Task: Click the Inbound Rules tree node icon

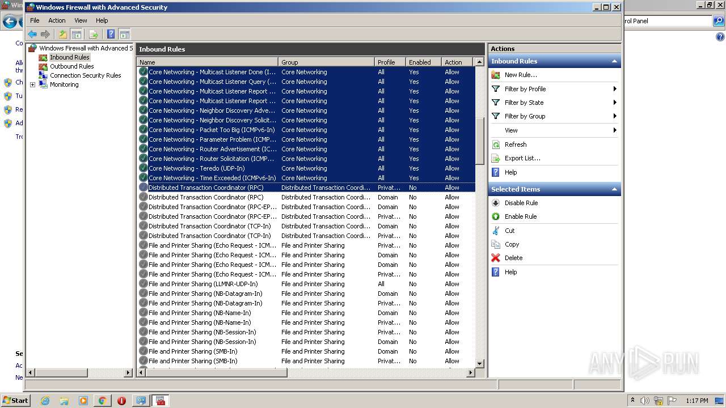Action: [x=43, y=57]
